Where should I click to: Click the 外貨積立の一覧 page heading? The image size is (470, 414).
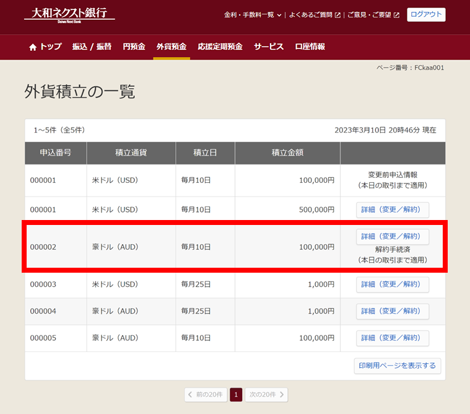(80, 92)
